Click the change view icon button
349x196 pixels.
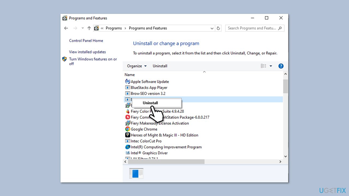click(x=263, y=66)
